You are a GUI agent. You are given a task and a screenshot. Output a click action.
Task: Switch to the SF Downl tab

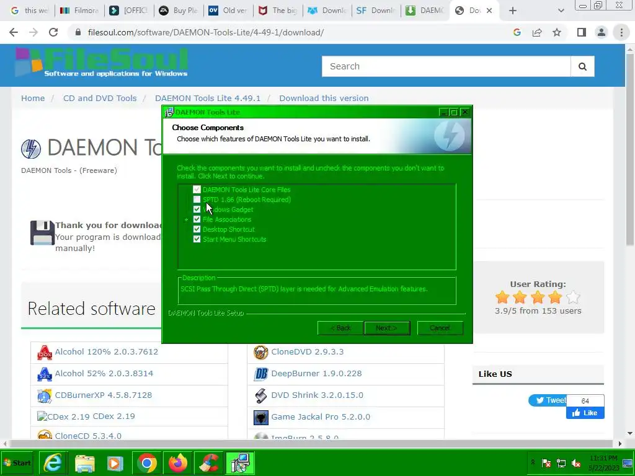coord(376,11)
